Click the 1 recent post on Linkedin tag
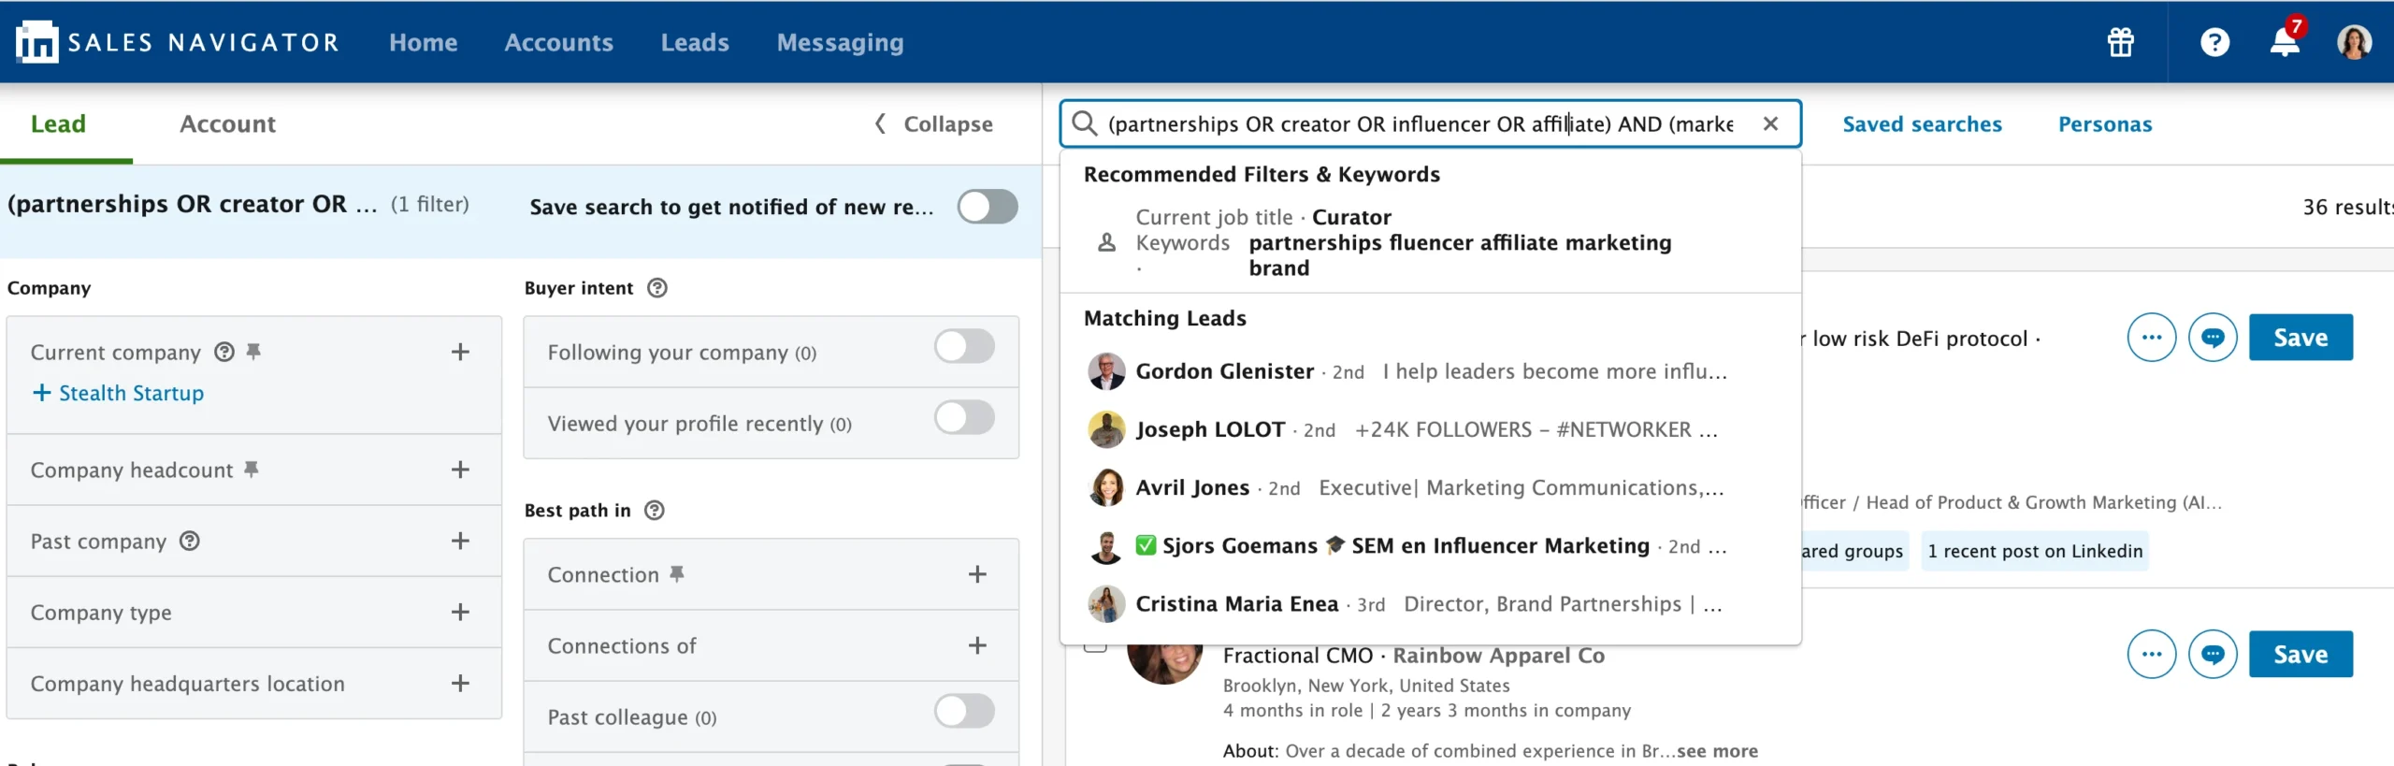Viewport: 2394px width, 766px height. (2035, 551)
